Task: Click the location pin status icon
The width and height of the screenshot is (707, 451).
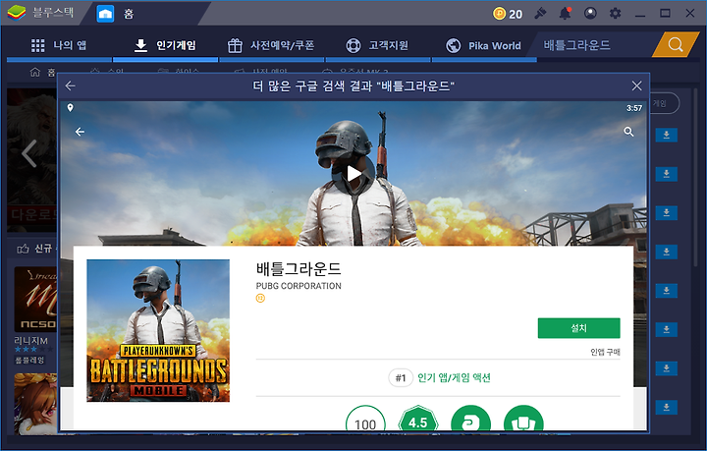Action: click(71, 108)
